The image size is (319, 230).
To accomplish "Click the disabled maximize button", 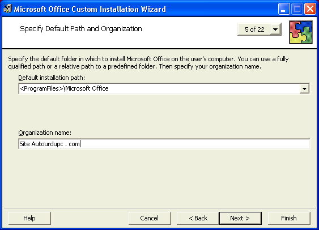I will tap(297, 9).
